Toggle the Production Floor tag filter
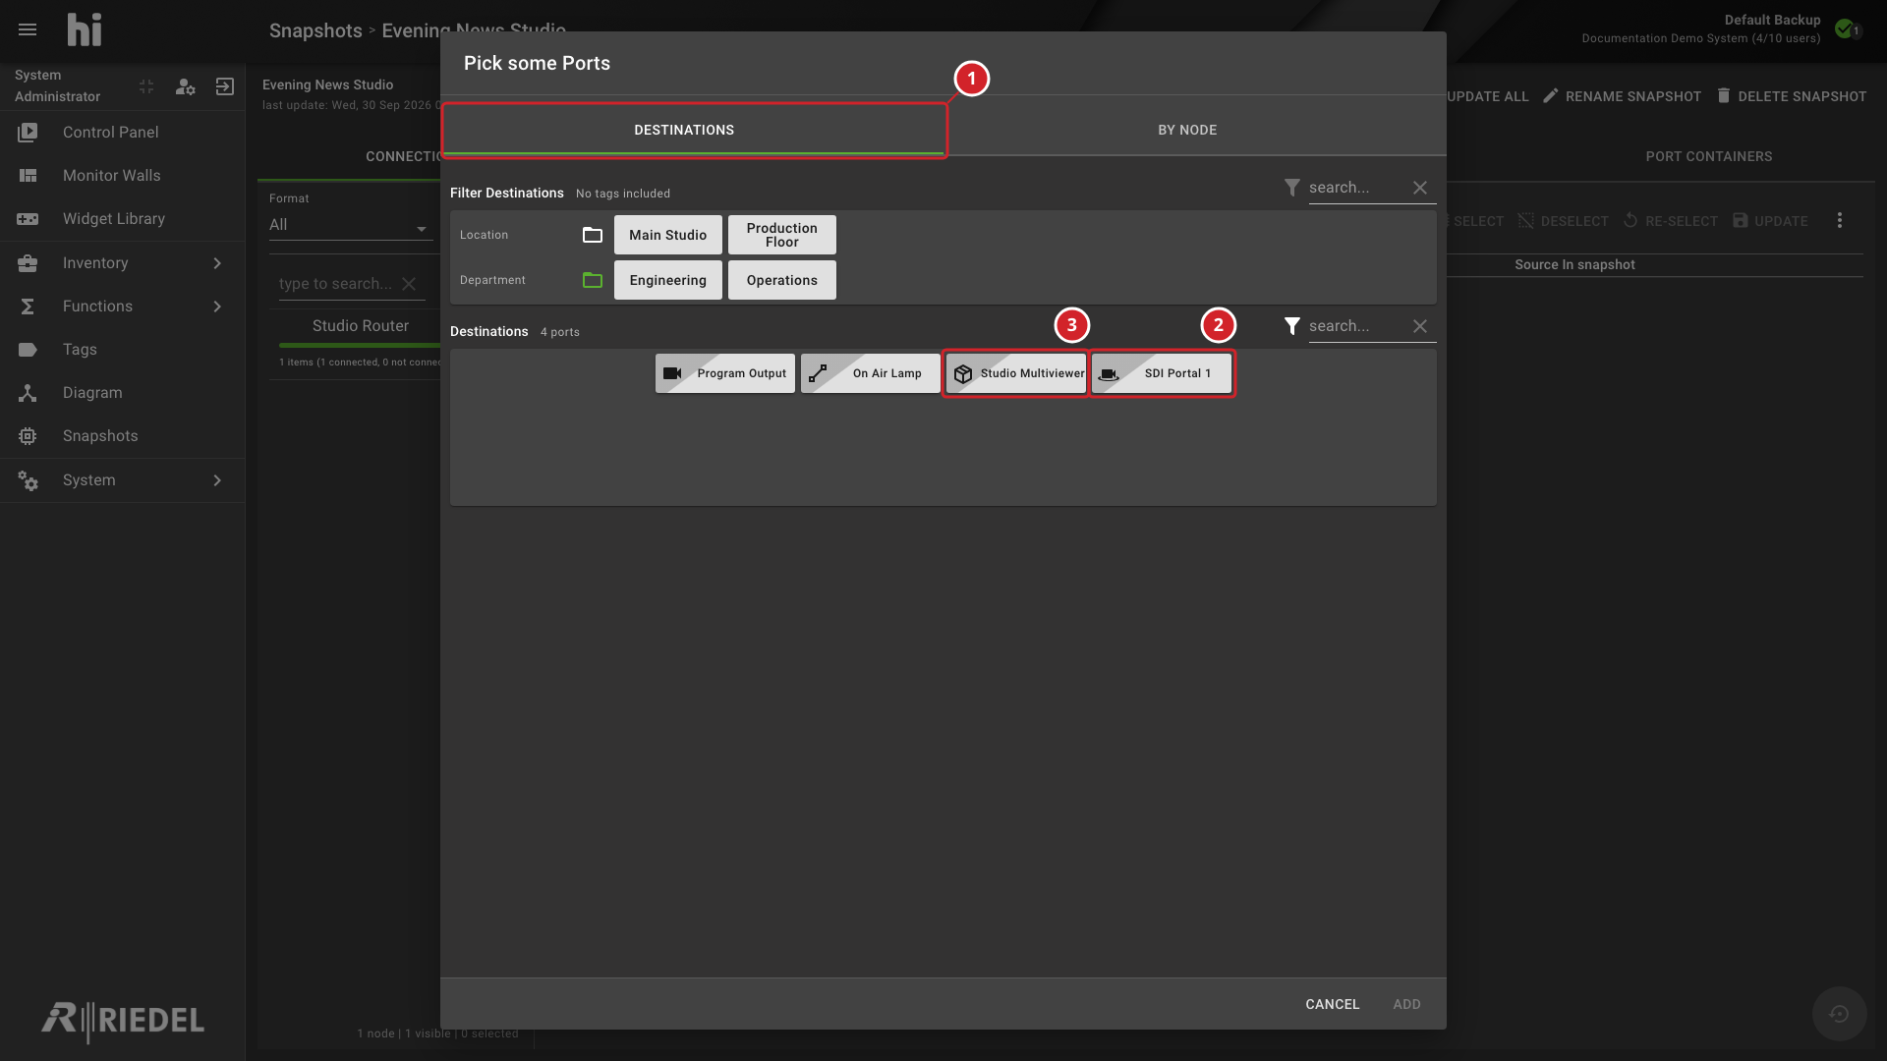 (x=782, y=235)
